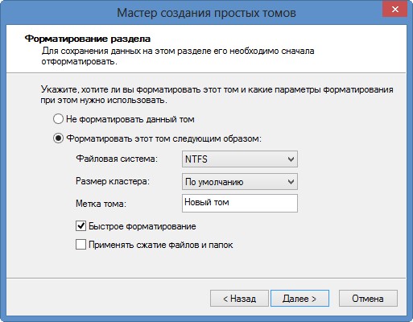Click the cluster size dropdown arrow
Screen dimensions: 413x322
[x=291, y=182]
